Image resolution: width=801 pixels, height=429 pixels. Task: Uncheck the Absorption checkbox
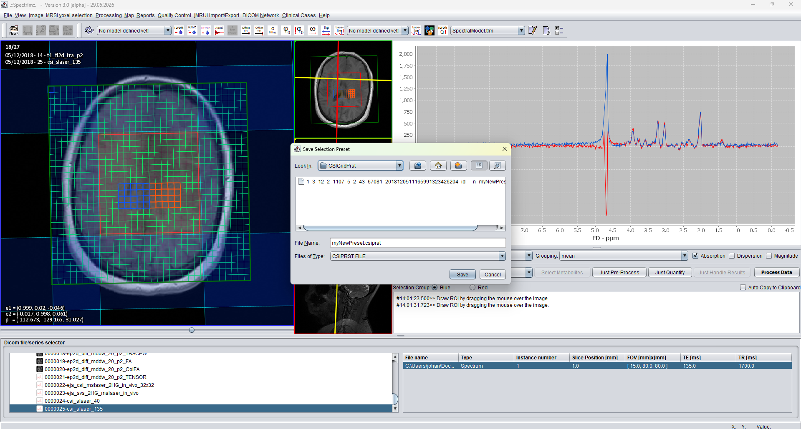click(x=695, y=256)
